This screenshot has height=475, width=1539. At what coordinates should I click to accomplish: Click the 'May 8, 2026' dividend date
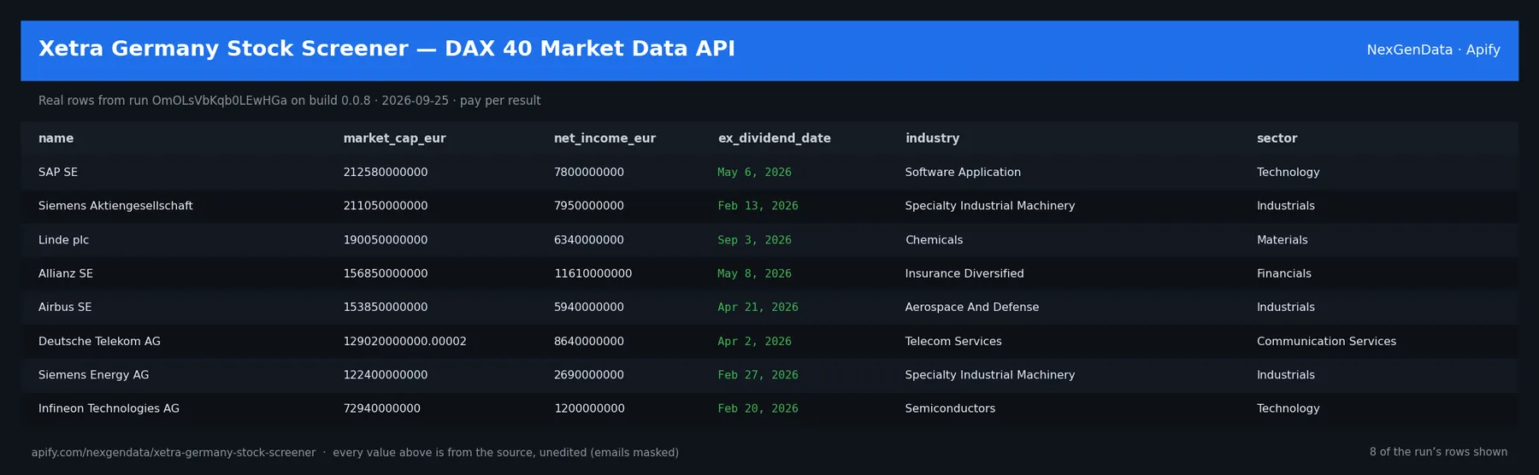click(x=754, y=273)
